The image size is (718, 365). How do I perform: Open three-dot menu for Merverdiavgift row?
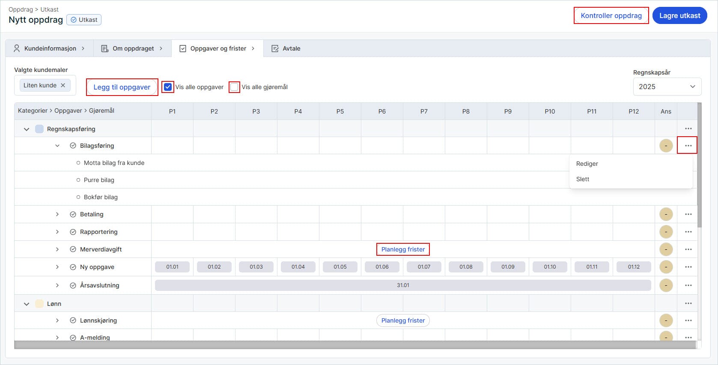point(688,249)
